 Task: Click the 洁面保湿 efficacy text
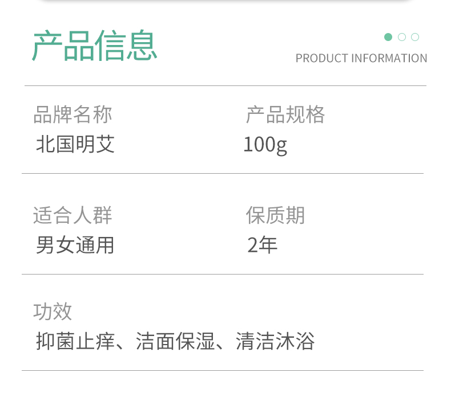175,341
